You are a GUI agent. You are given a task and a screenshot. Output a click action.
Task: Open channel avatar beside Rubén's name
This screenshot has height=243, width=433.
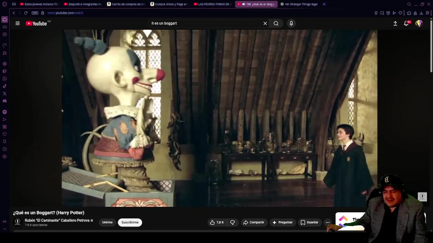tap(18, 222)
